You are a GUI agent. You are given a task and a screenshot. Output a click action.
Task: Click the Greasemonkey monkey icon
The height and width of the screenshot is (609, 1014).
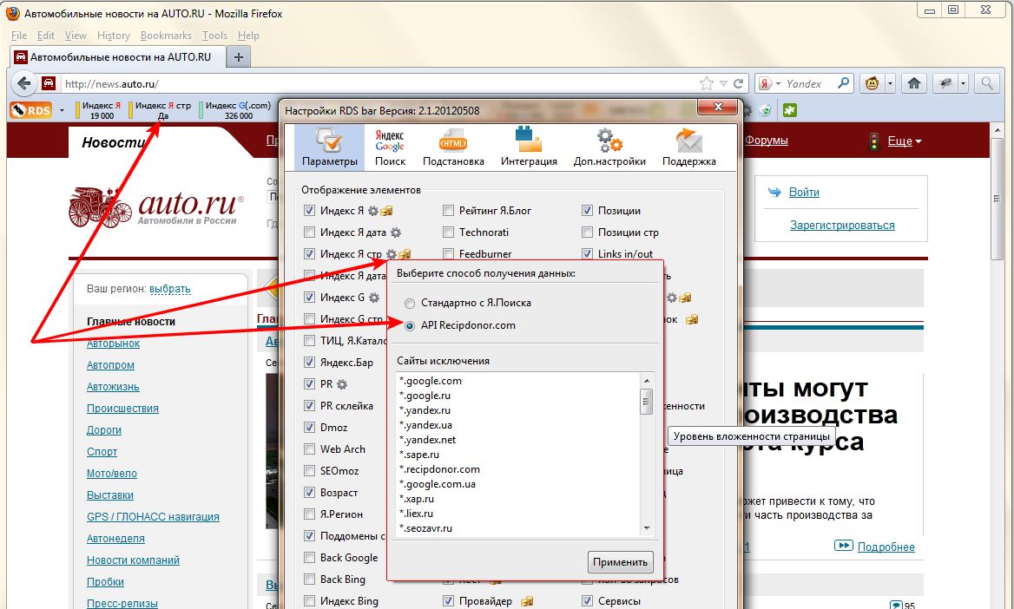(x=872, y=83)
